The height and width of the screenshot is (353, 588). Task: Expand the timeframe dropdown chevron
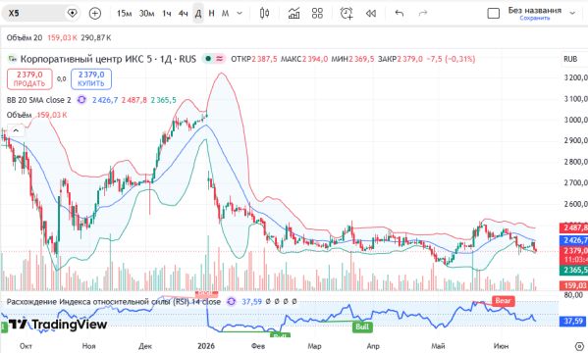tap(240, 14)
